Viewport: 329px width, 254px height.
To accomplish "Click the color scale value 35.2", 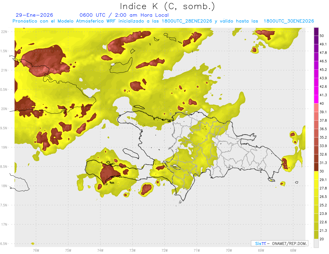I will tap(323, 137).
